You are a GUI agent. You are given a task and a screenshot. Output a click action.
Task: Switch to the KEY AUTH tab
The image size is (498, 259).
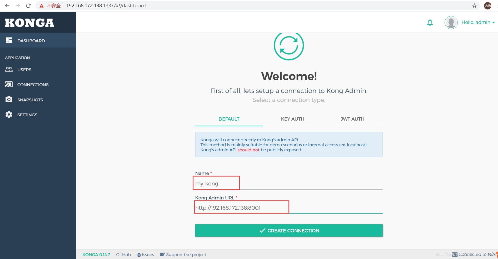tap(292, 119)
